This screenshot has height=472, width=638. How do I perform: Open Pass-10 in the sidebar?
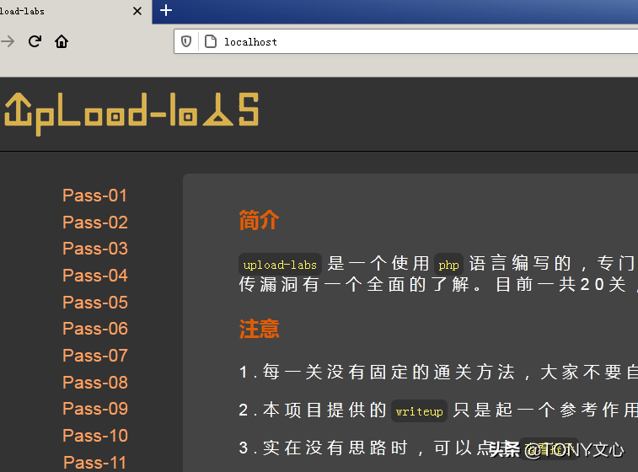pyautogui.click(x=95, y=436)
